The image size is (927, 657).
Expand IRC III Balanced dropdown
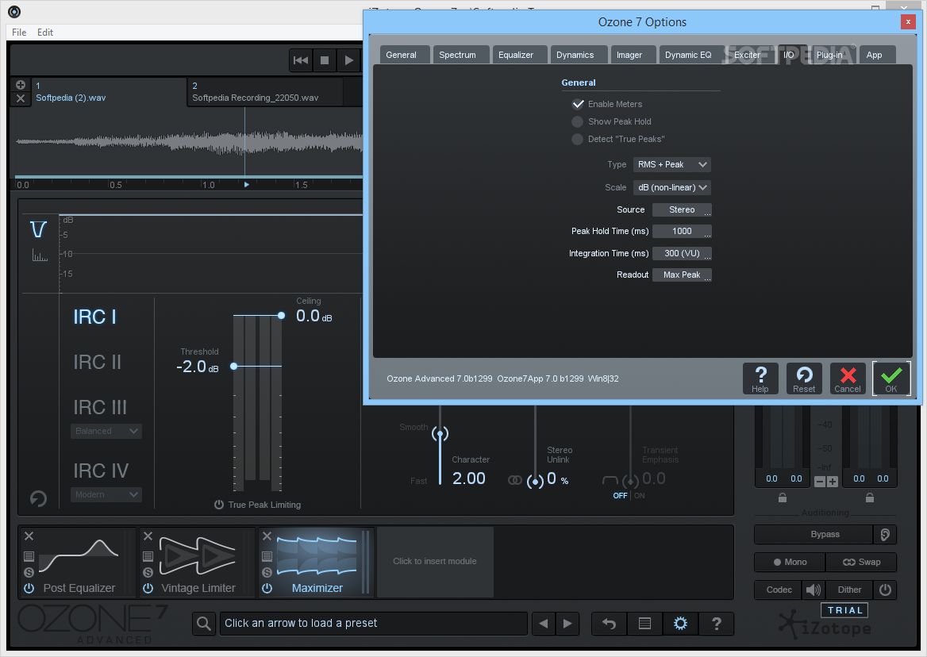pos(106,431)
